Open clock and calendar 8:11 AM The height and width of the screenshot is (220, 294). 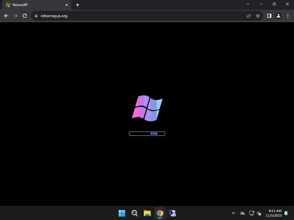pos(274,213)
